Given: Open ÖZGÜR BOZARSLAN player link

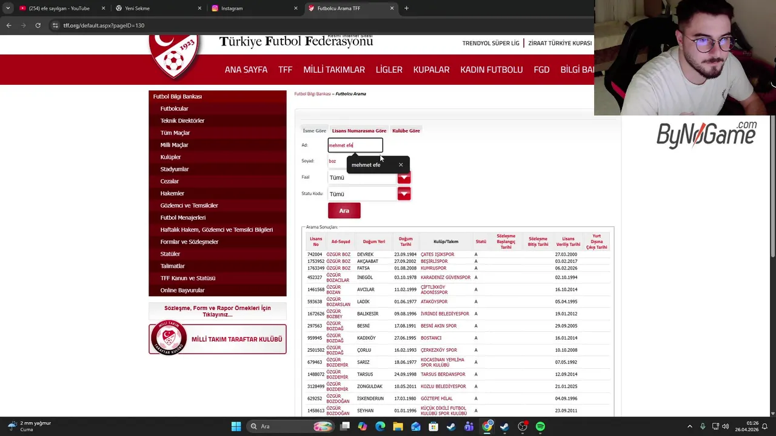Looking at the screenshot, I should [x=338, y=302].
